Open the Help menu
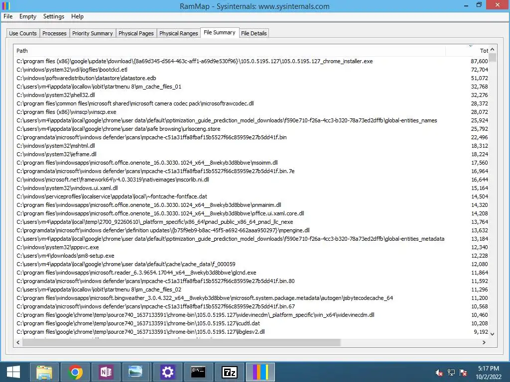This screenshot has width=510, height=382. [77, 16]
